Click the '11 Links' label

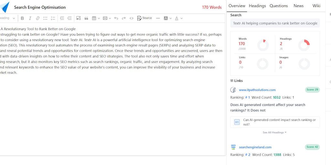pos(236,81)
